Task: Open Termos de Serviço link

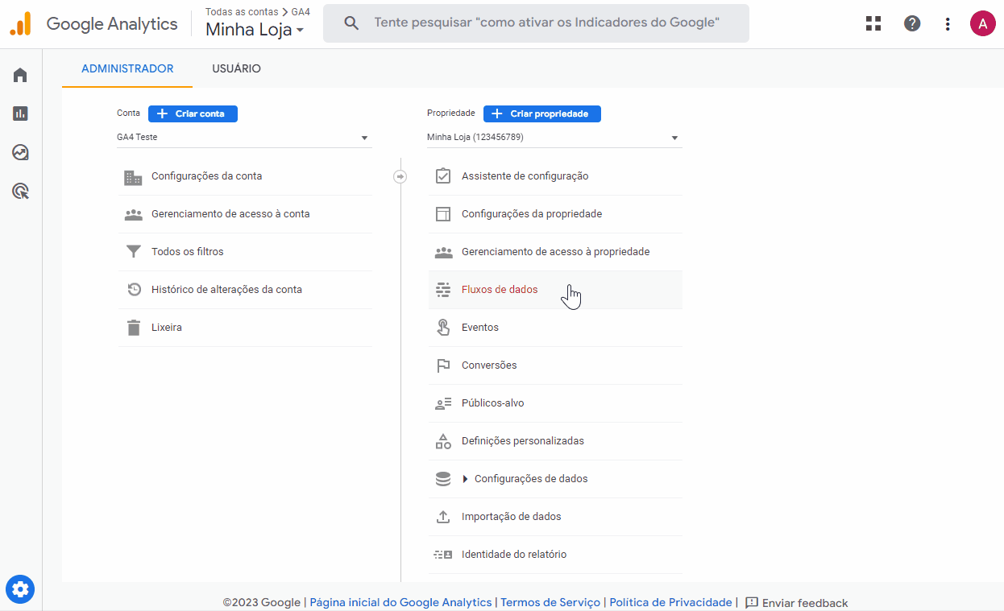Action: (x=550, y=602)
